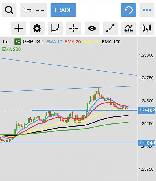Click the 1.24750 price axis label
The width and height of the screenshot is (156, 181).
[146, 78]
